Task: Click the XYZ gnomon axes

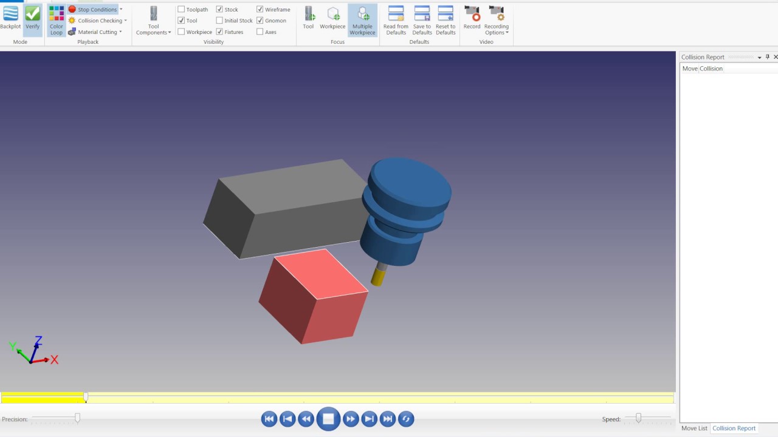Action: pyautogui.click(x=33, y=351)
